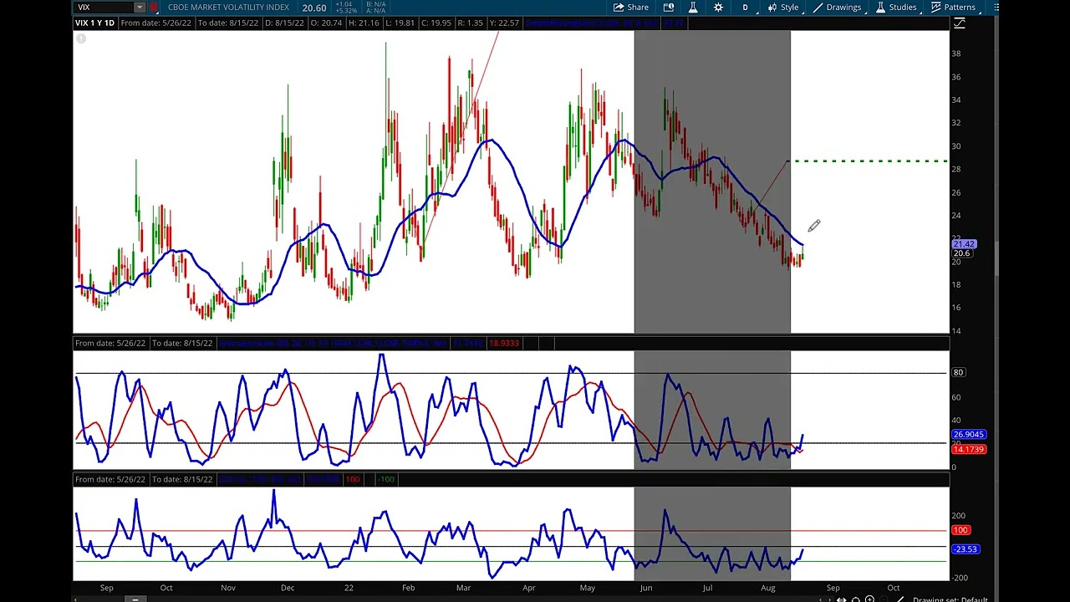Click the From date 5/26/22 field

pyautogui.click(x=157, y=23)
